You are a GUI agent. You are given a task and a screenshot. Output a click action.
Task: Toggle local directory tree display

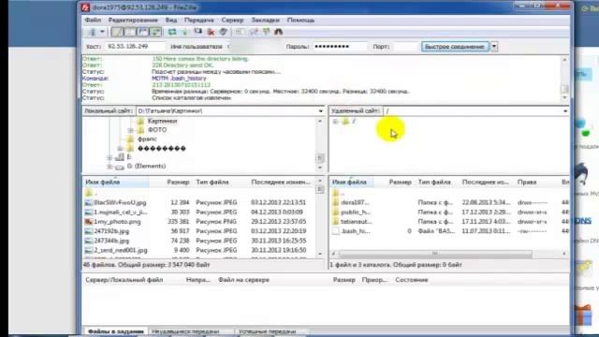pyautogui.click(x=130, y=32)
